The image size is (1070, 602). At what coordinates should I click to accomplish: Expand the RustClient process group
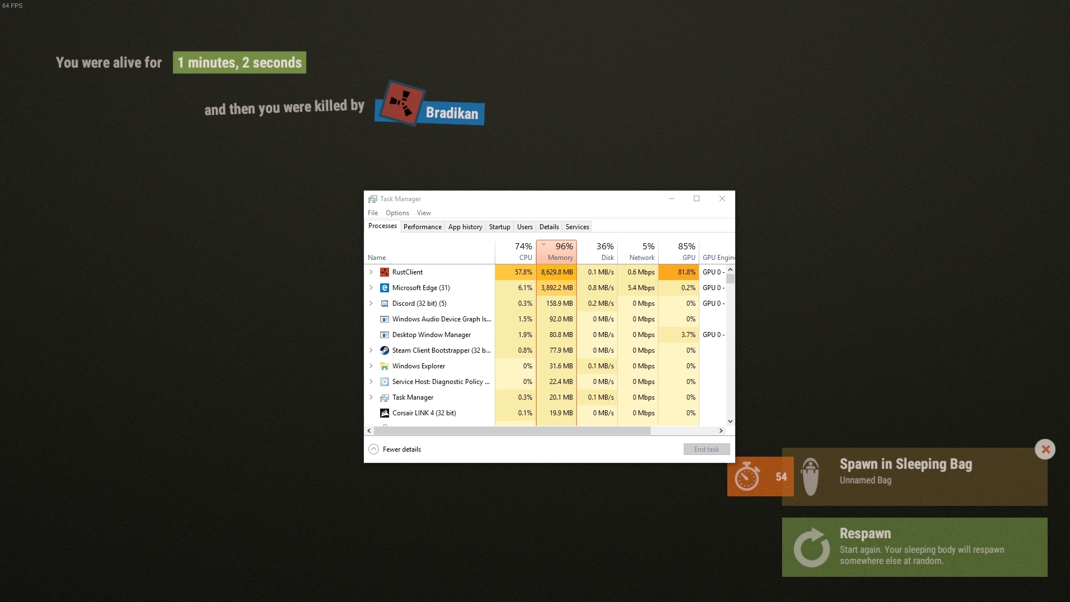[371, 272]
